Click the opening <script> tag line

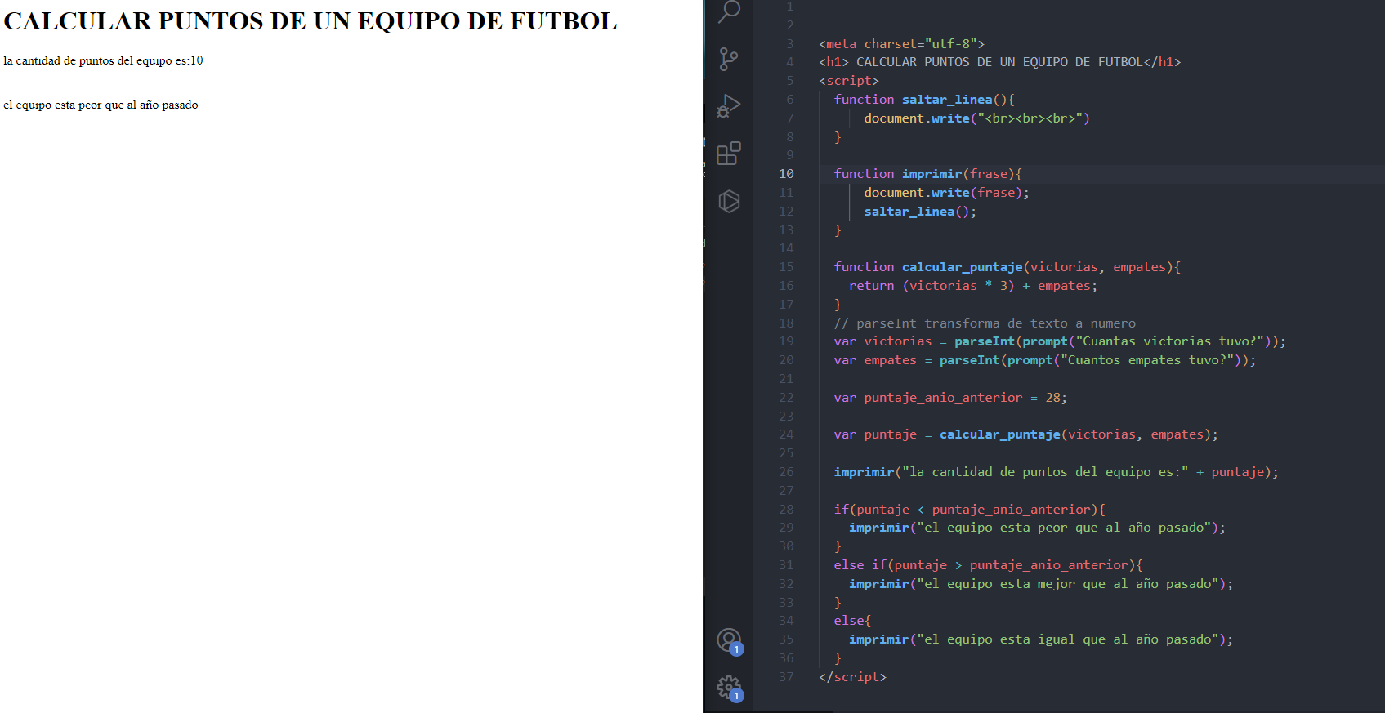(x=848, y=81)
